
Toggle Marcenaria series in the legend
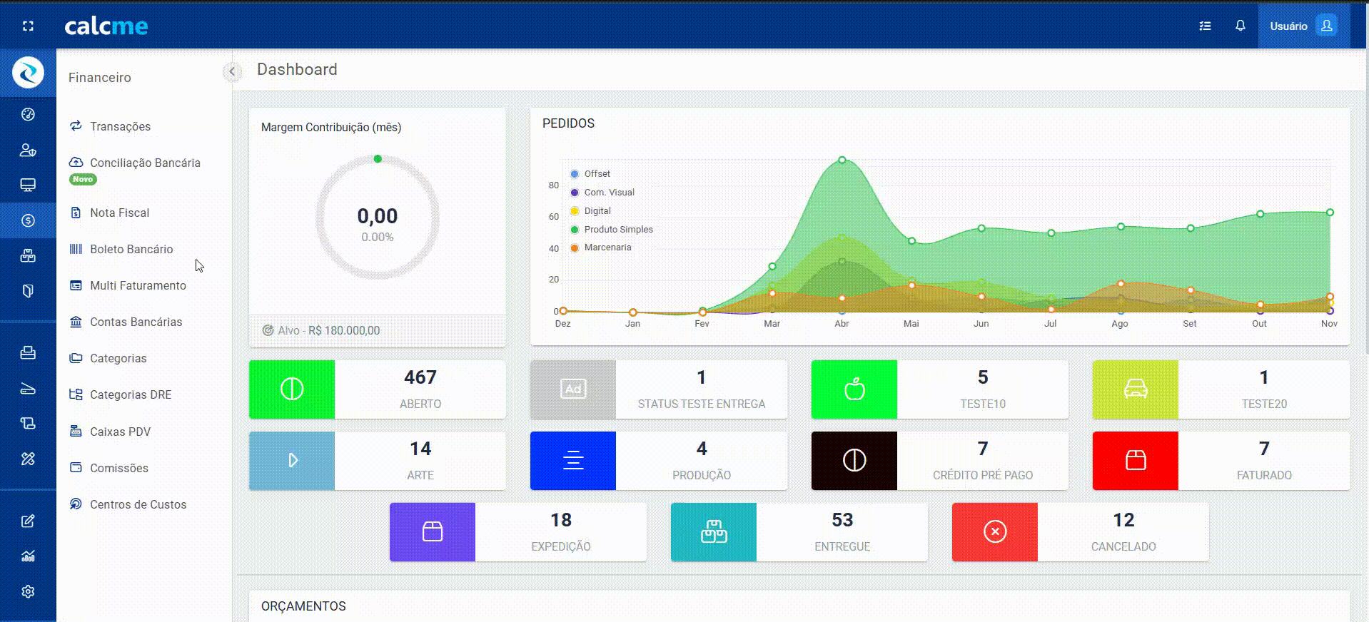click(x=601, y=248)
